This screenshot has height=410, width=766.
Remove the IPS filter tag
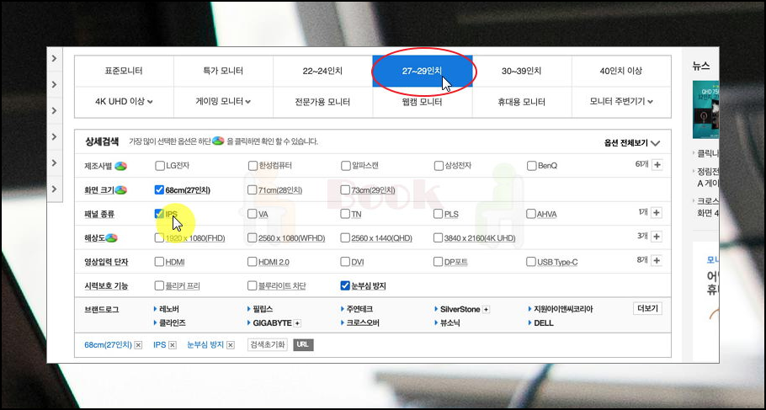point(173,345)
